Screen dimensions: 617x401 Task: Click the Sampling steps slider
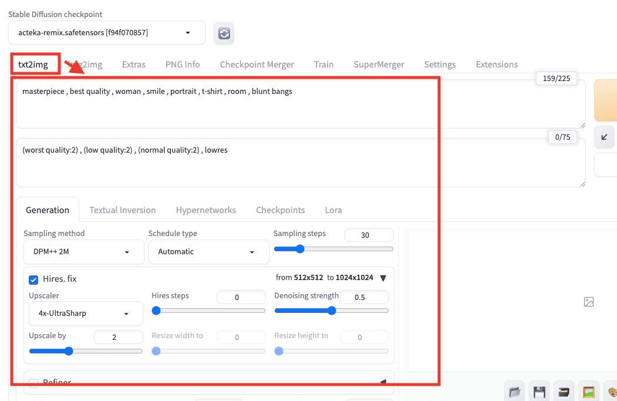point(333,248)
